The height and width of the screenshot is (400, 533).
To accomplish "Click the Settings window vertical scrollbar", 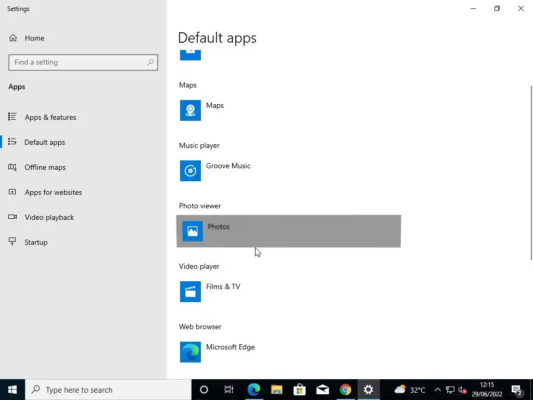I will [531, 173].
